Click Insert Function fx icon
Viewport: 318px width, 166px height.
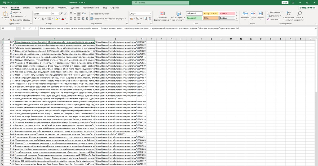coord(35,28)
